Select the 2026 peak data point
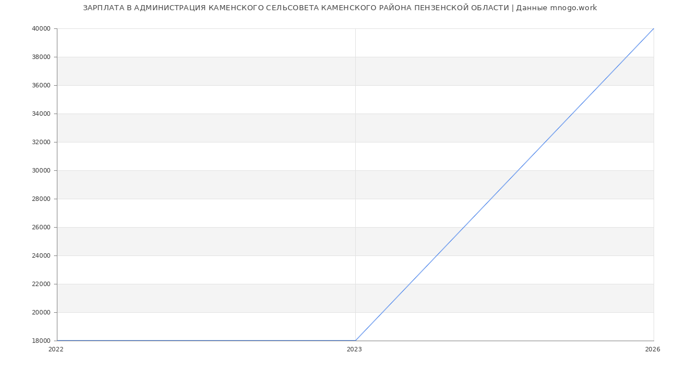The height and width of the screenshot is (369, 682). tap(654, 28)
